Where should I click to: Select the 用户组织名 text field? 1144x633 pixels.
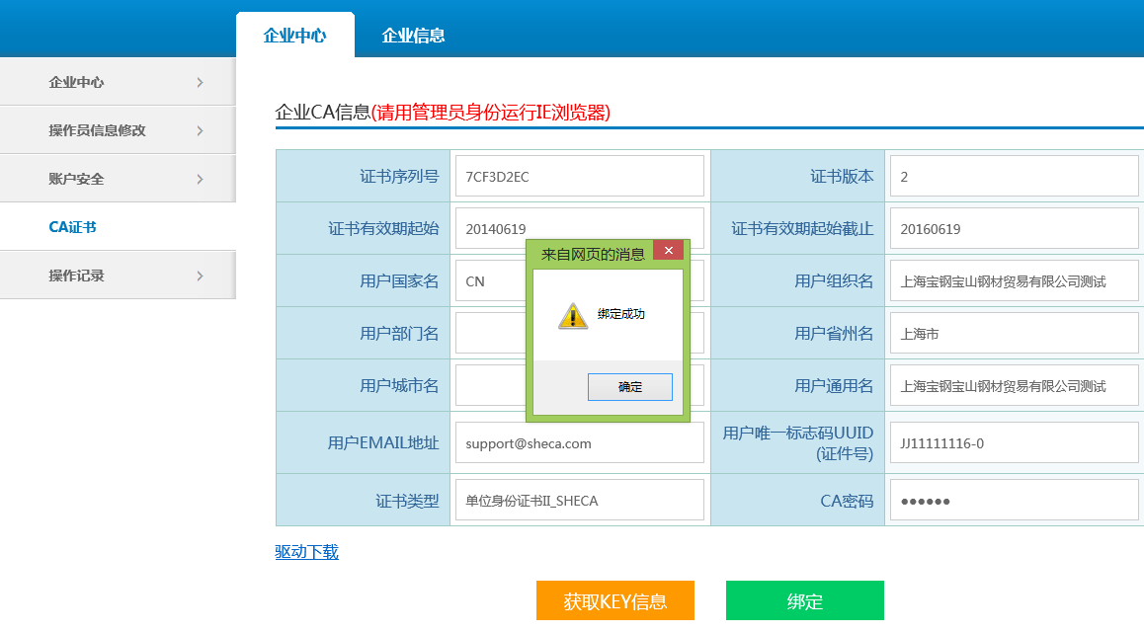(1014, 281)
